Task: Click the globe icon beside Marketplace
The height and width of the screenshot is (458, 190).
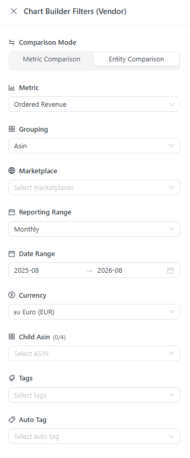Action: 11,171
